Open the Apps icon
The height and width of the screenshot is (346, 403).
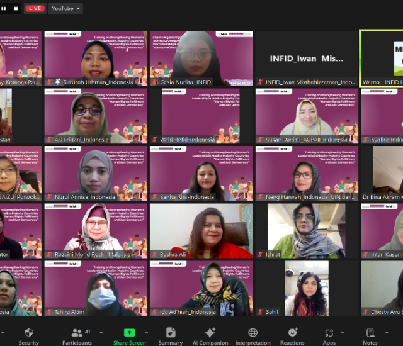point(329,333)
